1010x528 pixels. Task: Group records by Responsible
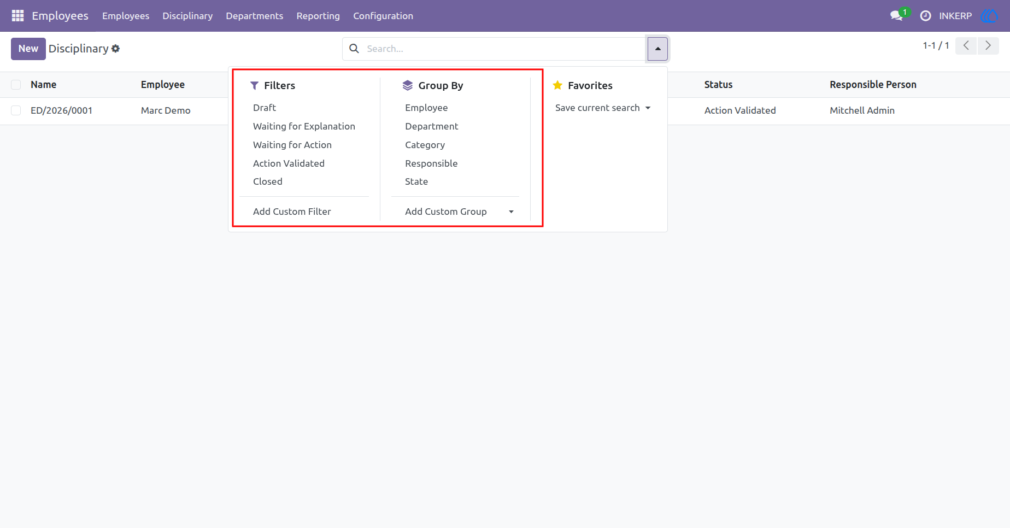(431, 163)
